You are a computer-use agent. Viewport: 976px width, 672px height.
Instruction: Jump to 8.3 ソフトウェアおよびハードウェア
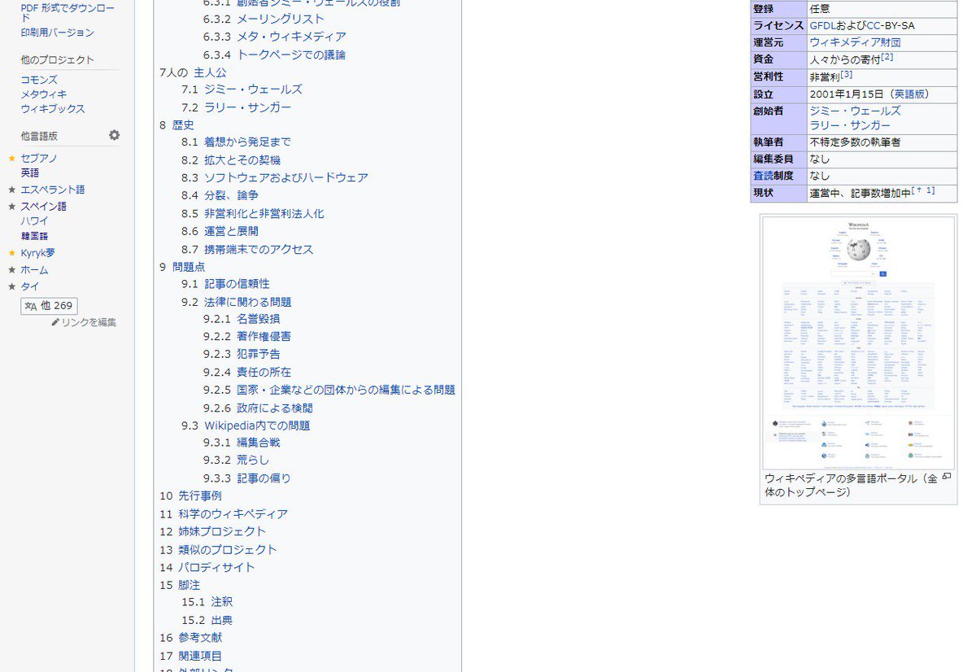pyautogui.click(x=275, y=177)
